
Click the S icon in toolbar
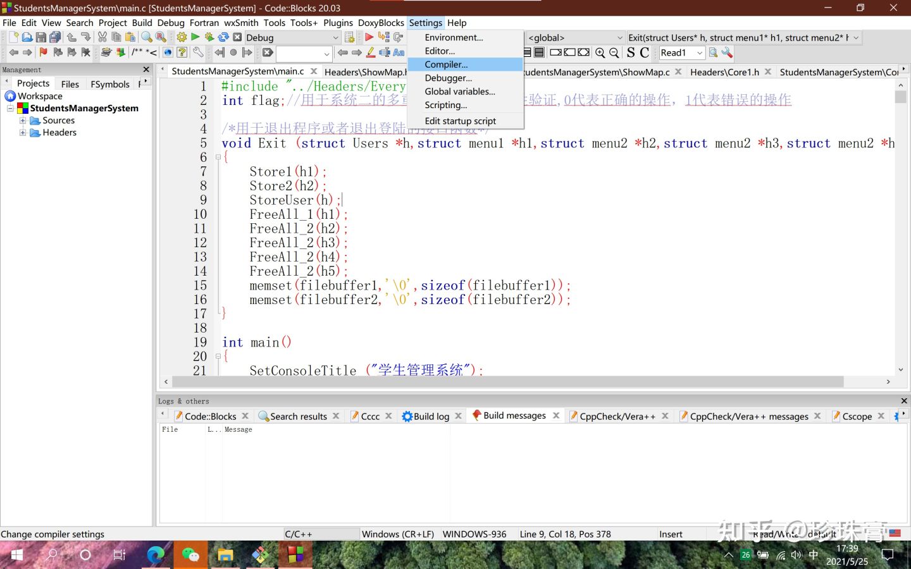tap(631, 53)
